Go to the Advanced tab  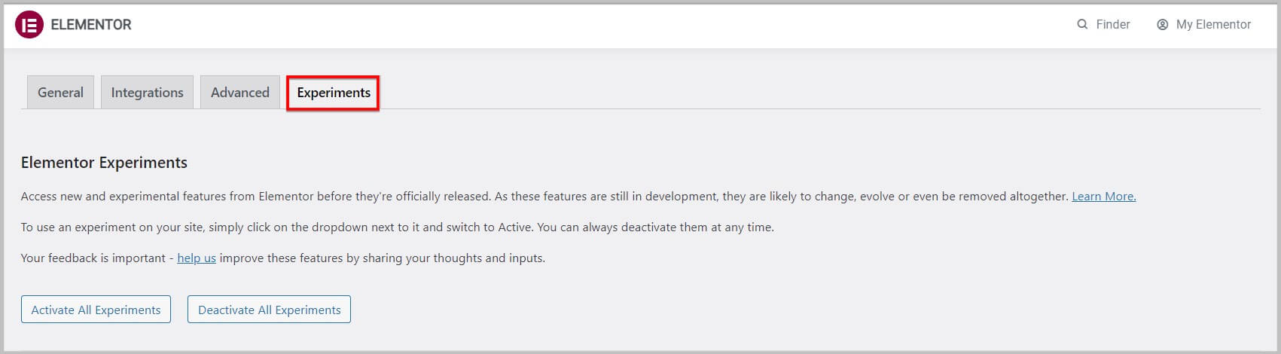click(x=239, y=93)
